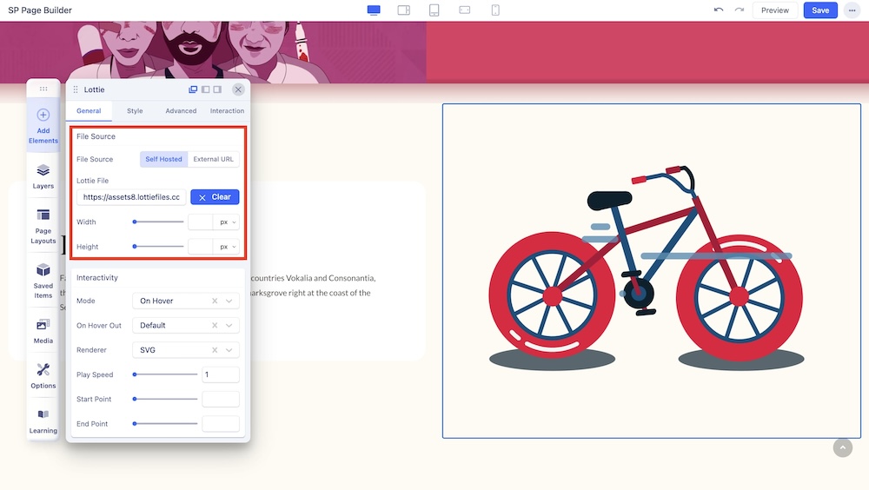Dock Lottie panel to the left
The image size is (869, 490).
click(x=206, y=89)
